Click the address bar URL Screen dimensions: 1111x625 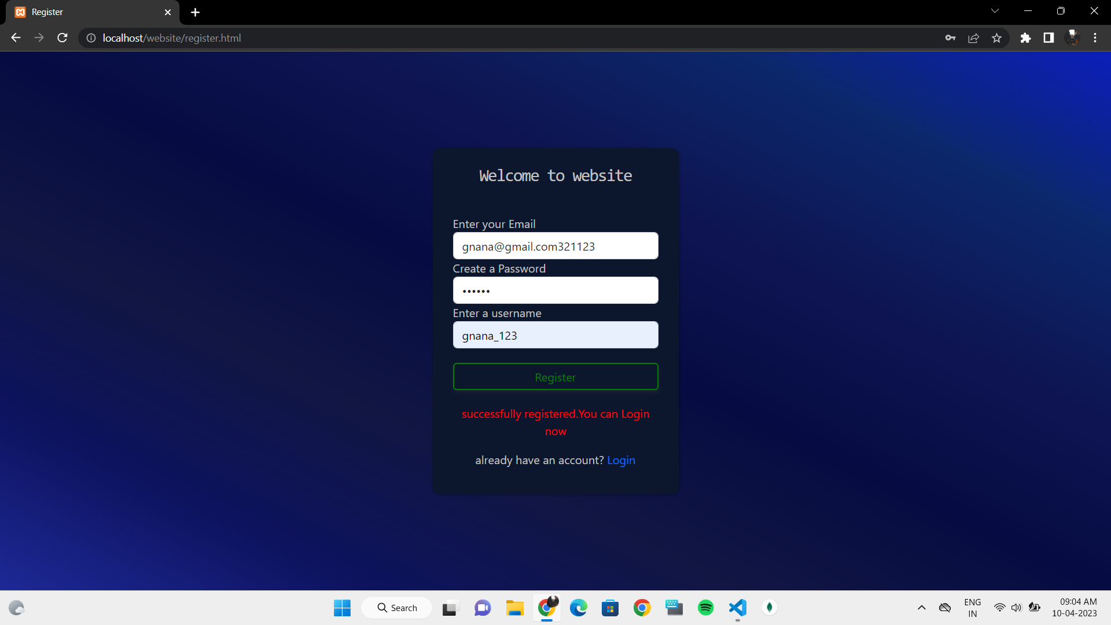[x=171, y=38]
